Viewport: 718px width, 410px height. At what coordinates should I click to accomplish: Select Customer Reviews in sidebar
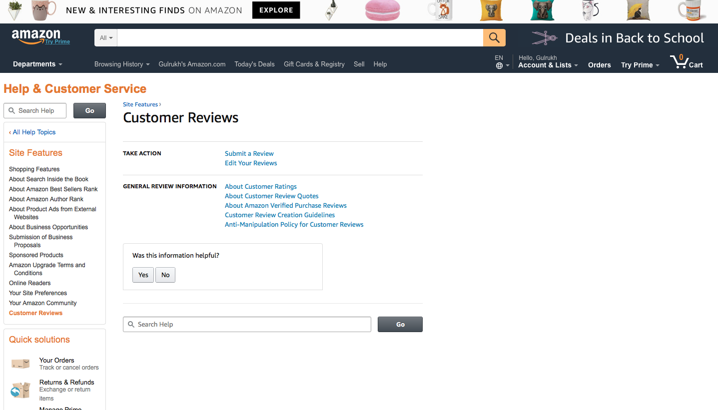(x=36, y=313)
